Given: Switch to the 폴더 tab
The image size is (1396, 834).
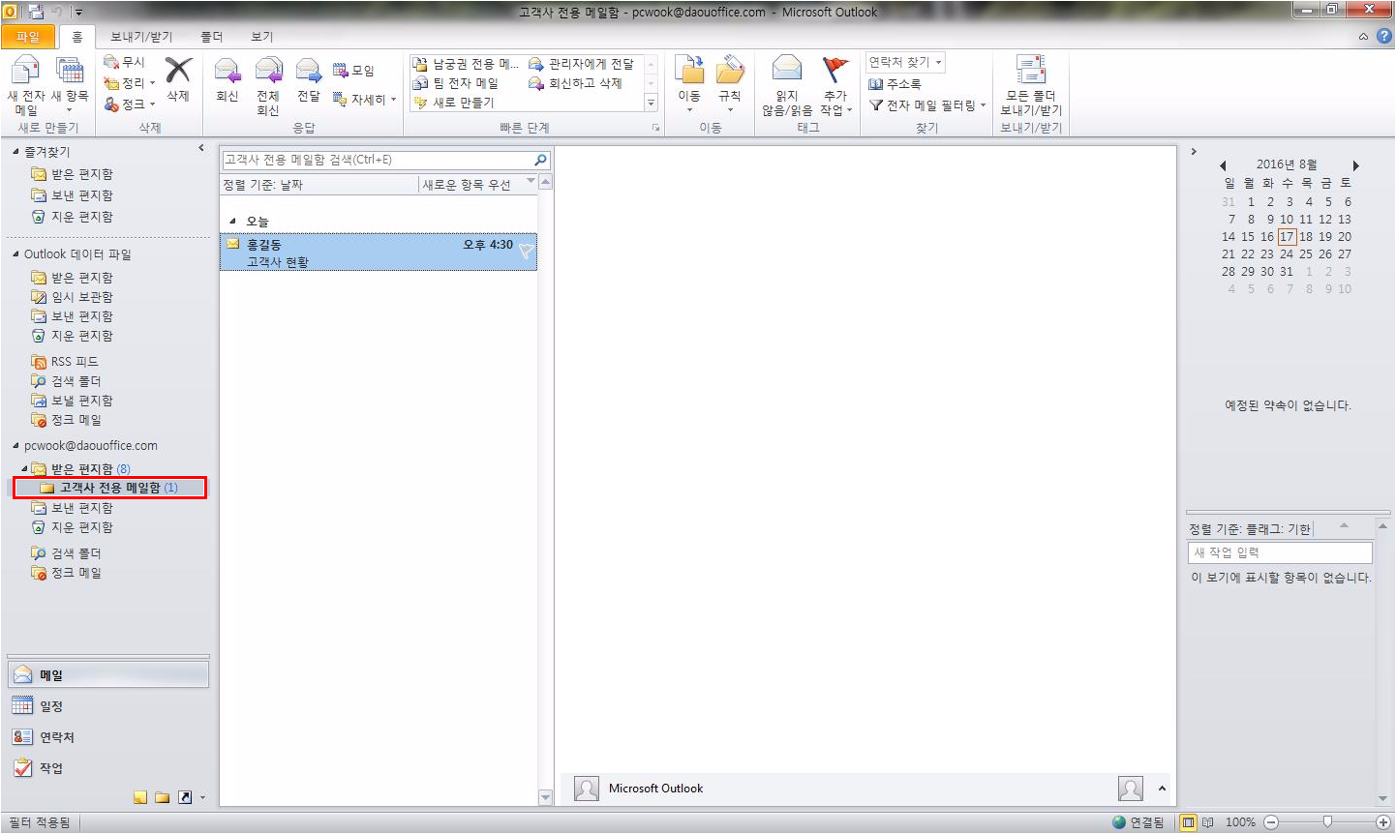Looking at the screenshot, I should [x=211, y=37].
